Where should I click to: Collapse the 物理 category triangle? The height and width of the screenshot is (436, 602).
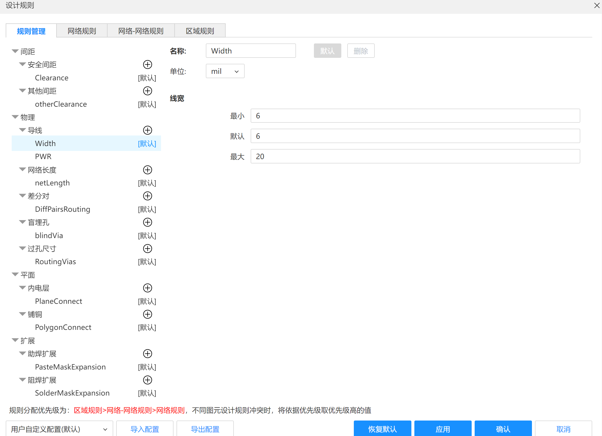[15, 117]
